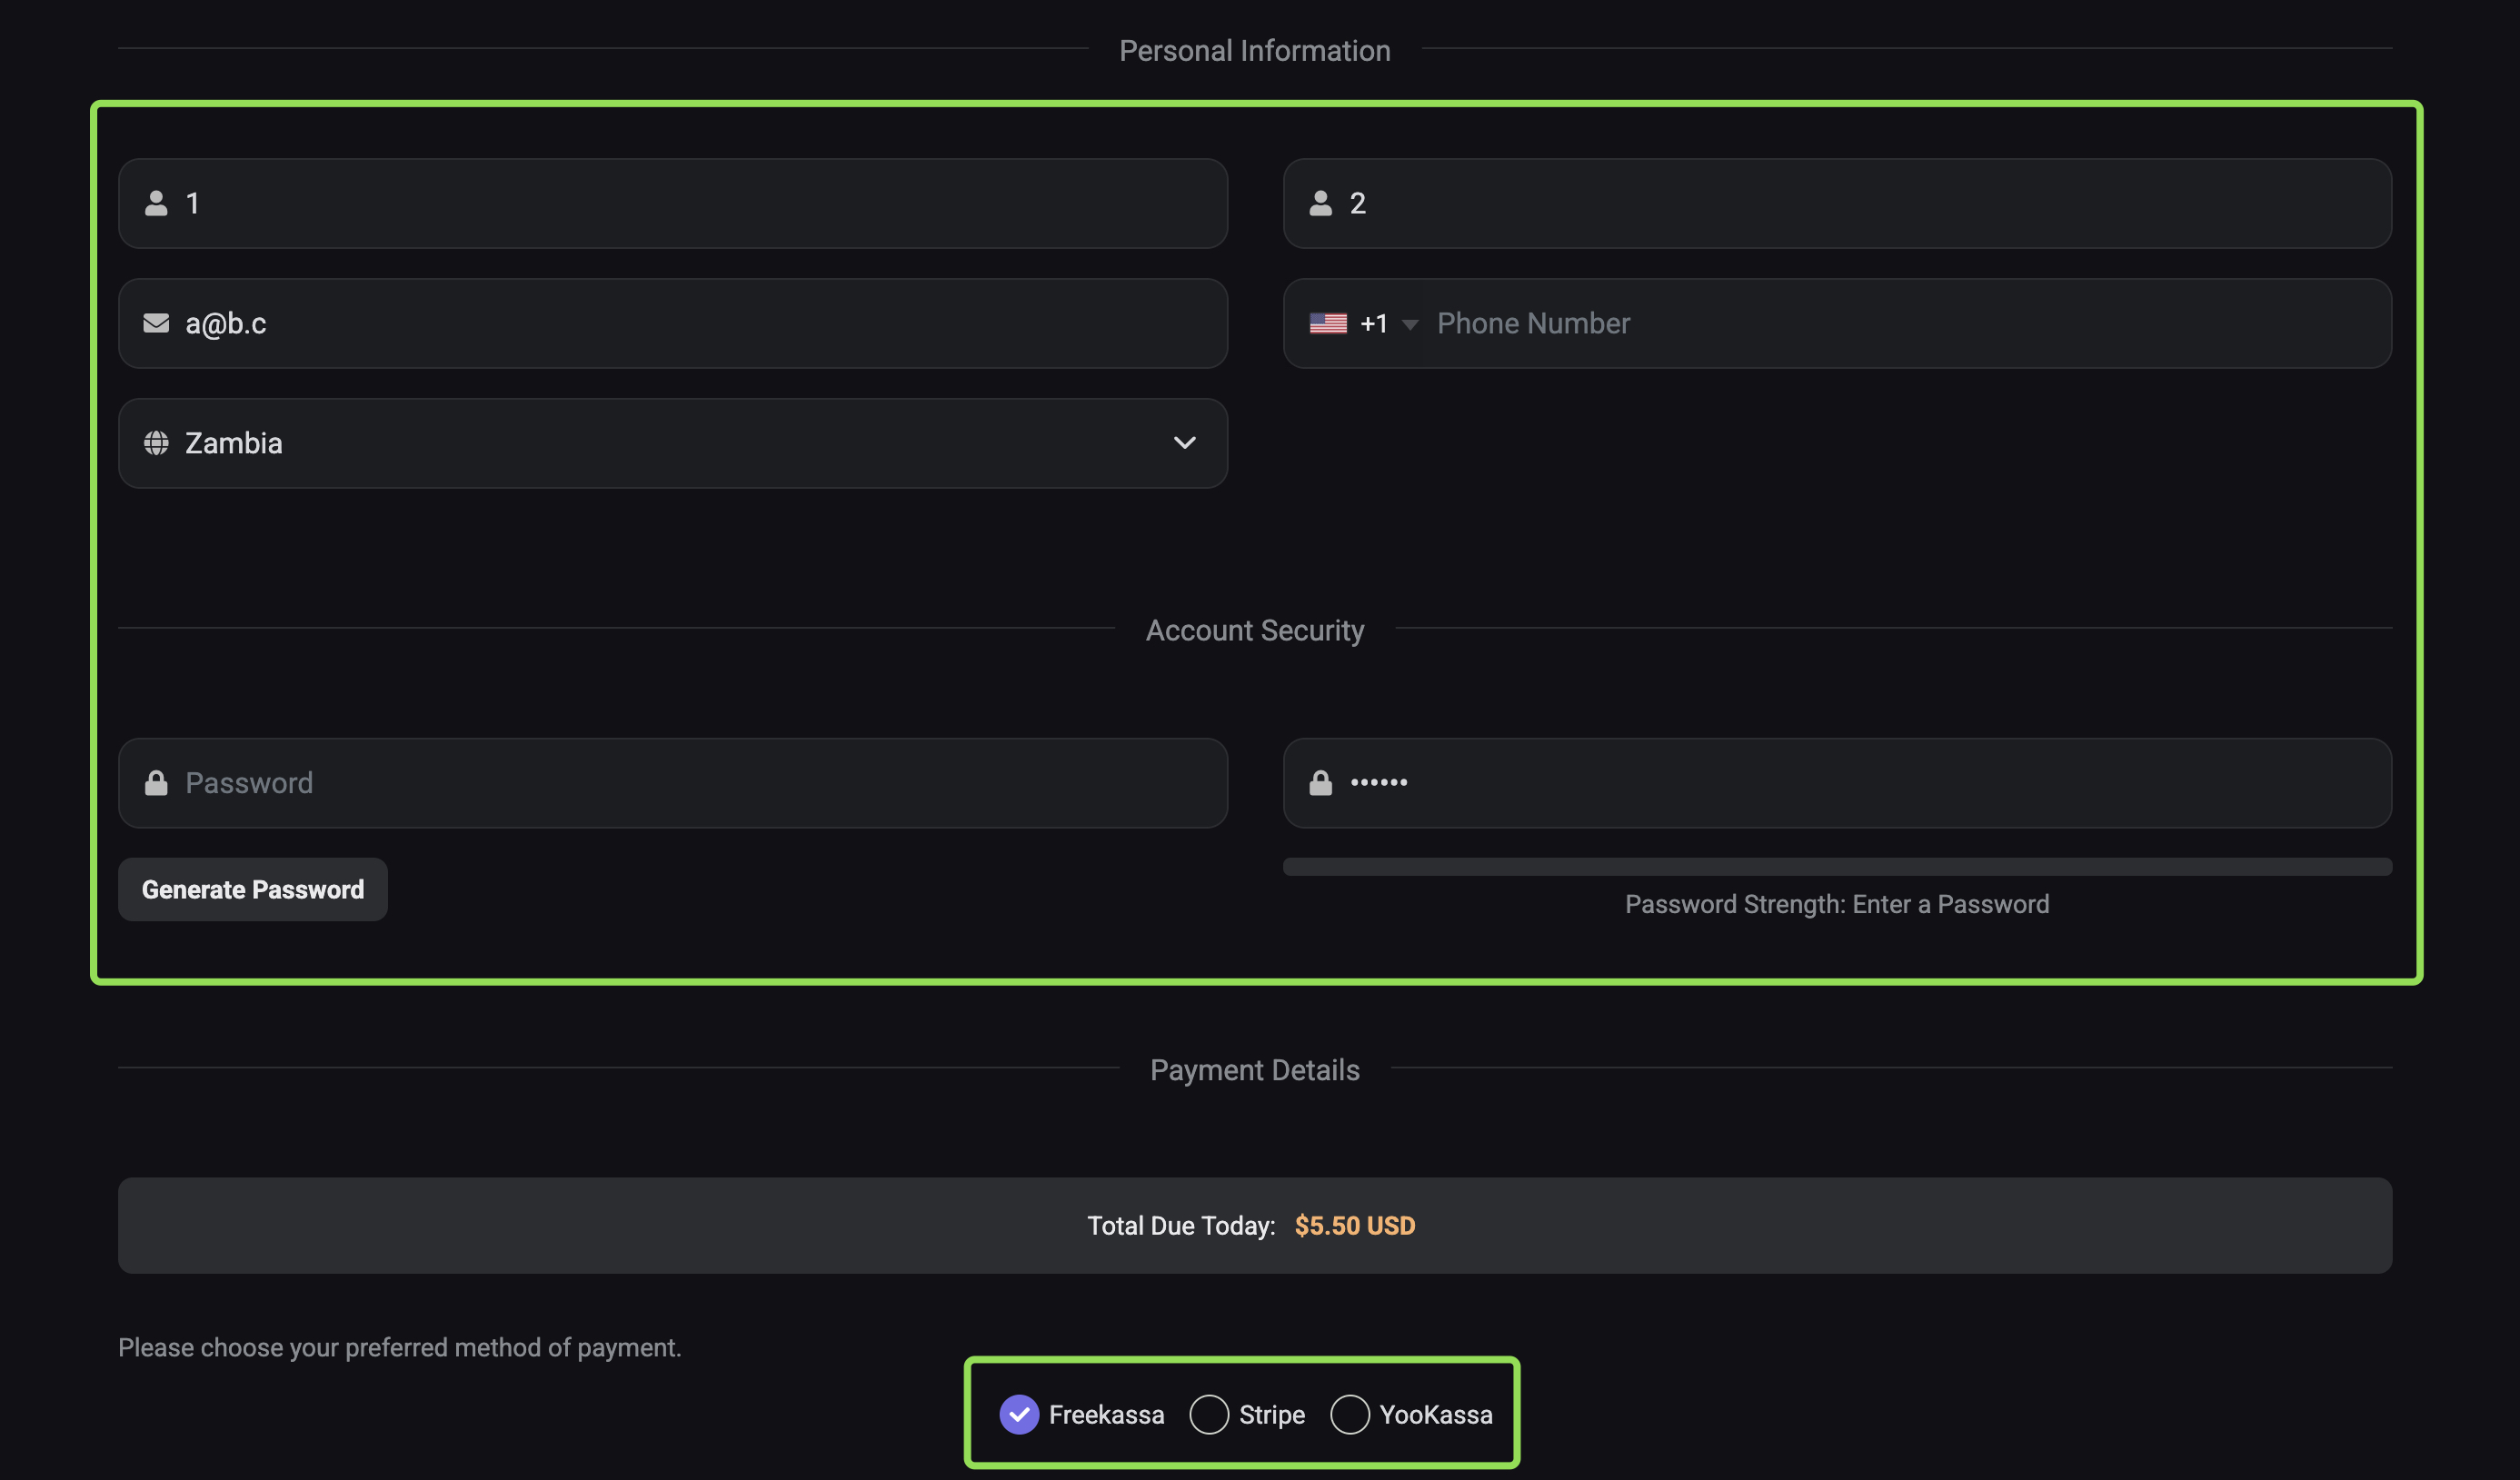The height and width of the screenshot is (1480, 2520).
Task: Open the Zambia country dropdown chevron
Action: point(1184,443)
